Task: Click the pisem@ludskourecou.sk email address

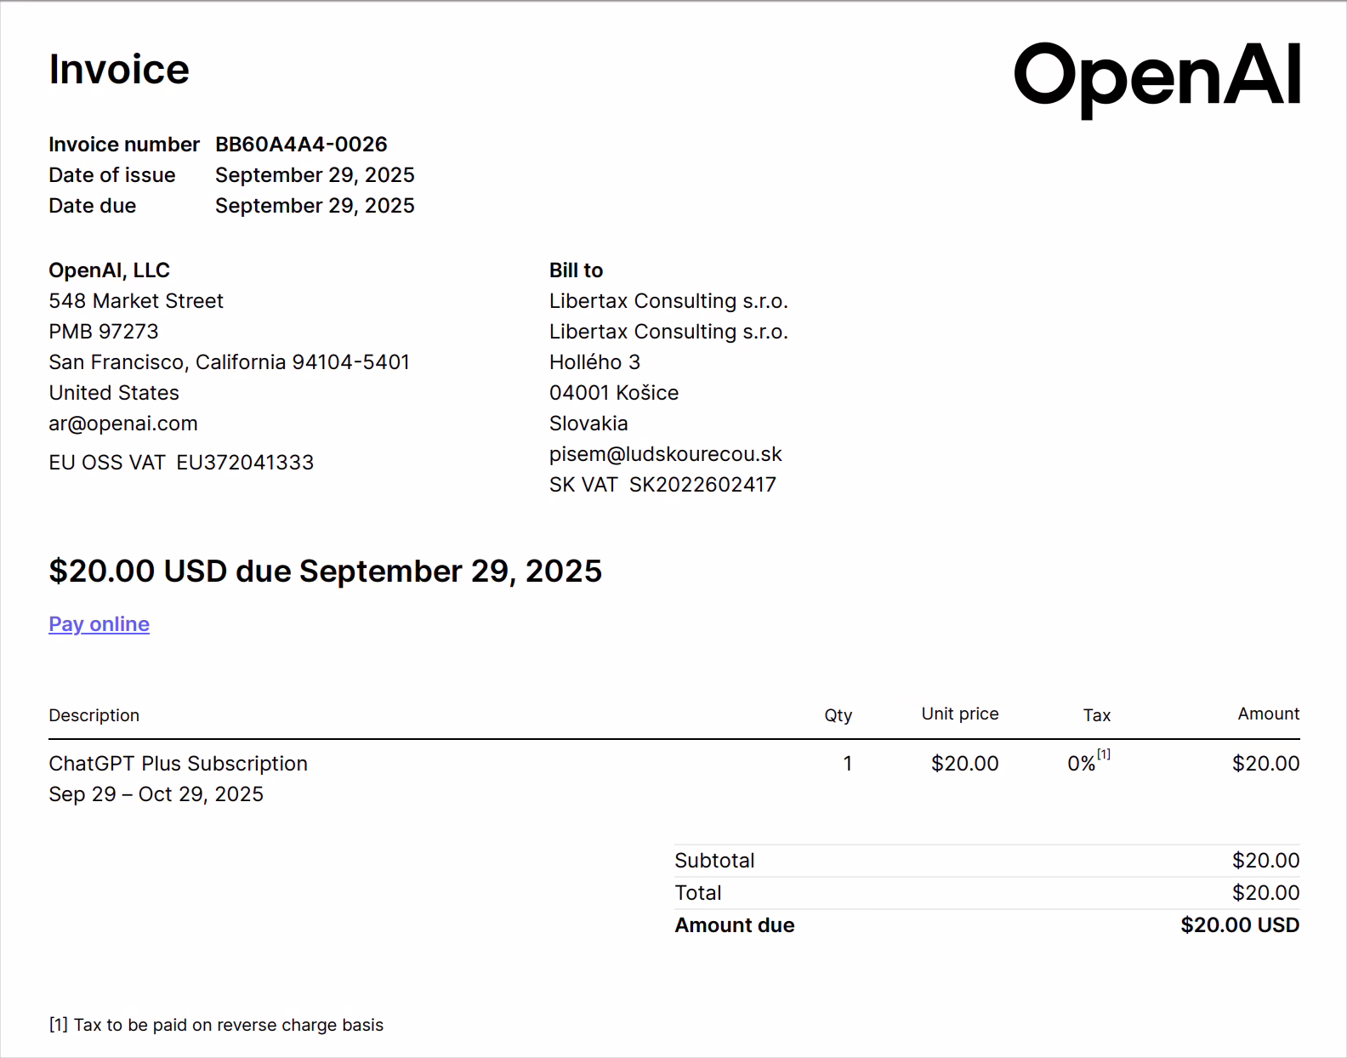Action: click(x=665, y=454)
